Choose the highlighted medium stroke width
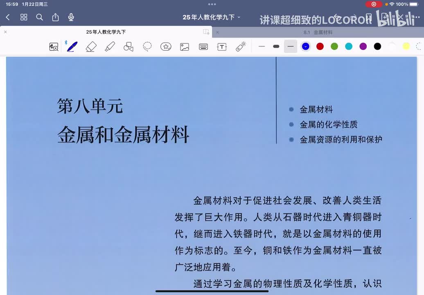 [291, 47]
